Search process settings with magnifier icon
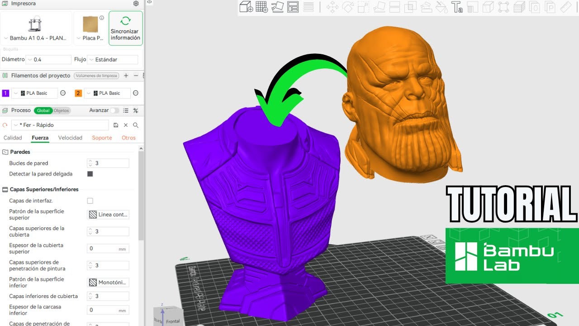 click(136, 125)
